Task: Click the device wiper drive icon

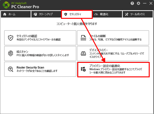Action: [x=83, y=54]
